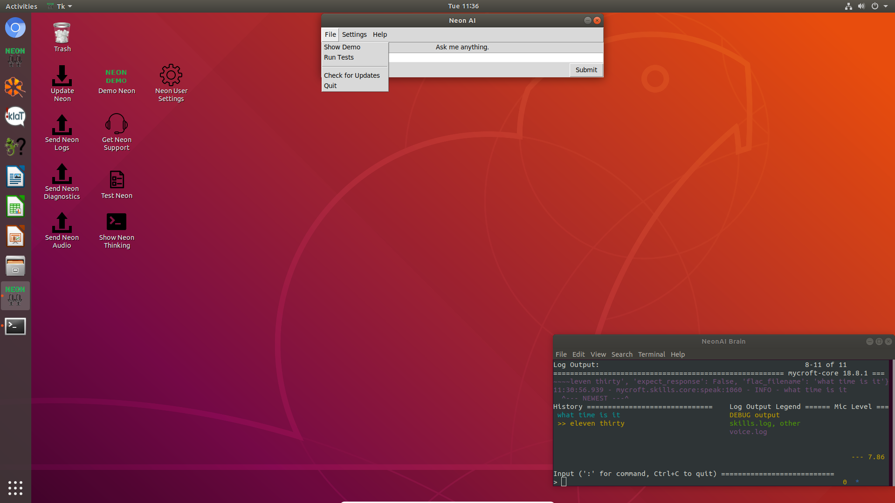
Task: Click 'voice.log' legend entry
Action: coord(748,432)
